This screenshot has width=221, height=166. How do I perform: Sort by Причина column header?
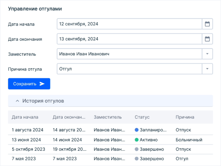(x=185, y=117)
